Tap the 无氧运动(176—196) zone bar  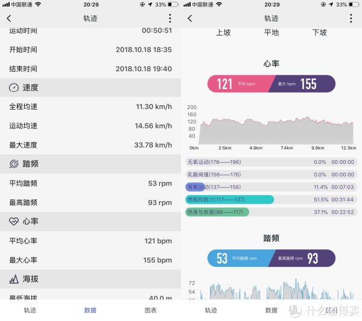(x=271, y=162)
